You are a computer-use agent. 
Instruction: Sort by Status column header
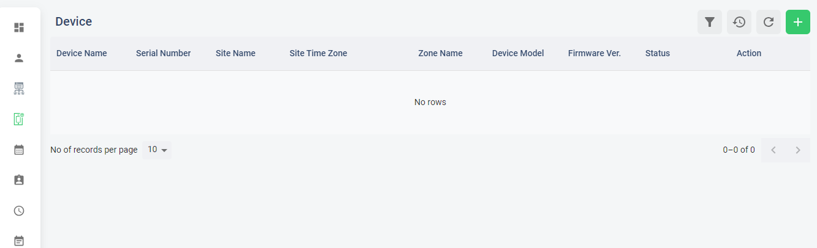pyautogui.click(x=658, y=53)
